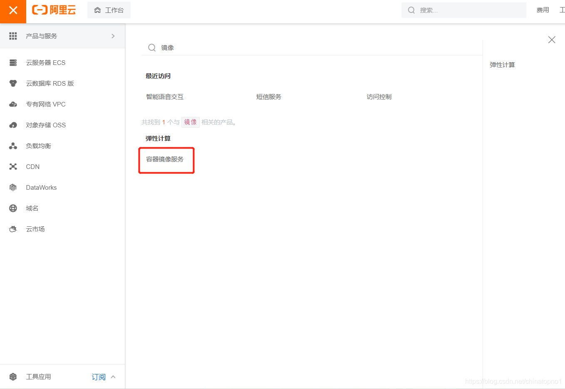Click the CDN network icon

(13, 167)
